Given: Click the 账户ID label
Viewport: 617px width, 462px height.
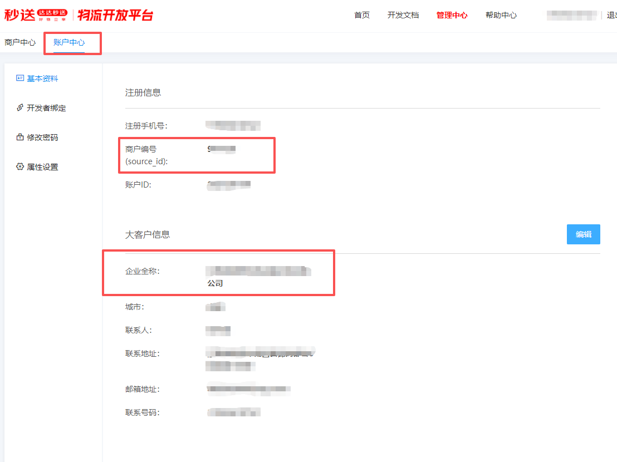Looking at the screenshot, I should coord(138,184).
